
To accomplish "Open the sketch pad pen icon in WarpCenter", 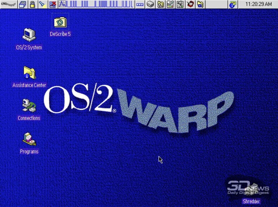I will pyautogui.click(x=170, y=4).
